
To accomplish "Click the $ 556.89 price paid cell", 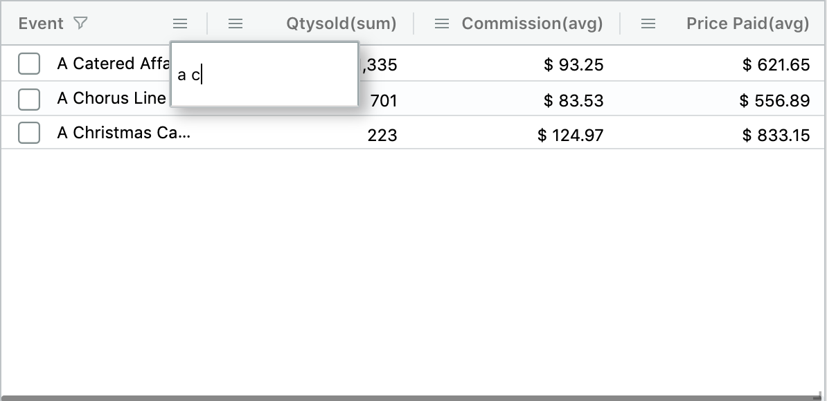I will pos(774,101).
